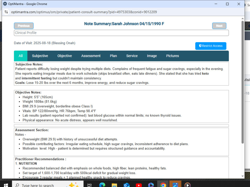Click the Lab results bullet
Screen dimensions: 250x187
coord(102,115)
